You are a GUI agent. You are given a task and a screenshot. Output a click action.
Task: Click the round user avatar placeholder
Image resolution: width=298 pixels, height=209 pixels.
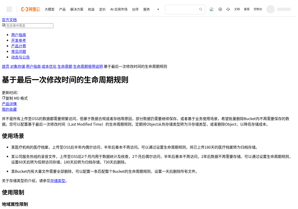pos(270,9)
